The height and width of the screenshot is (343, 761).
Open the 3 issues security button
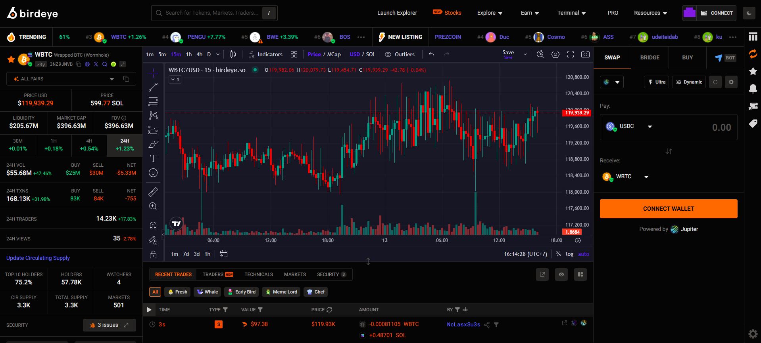(x=110, y=325)
